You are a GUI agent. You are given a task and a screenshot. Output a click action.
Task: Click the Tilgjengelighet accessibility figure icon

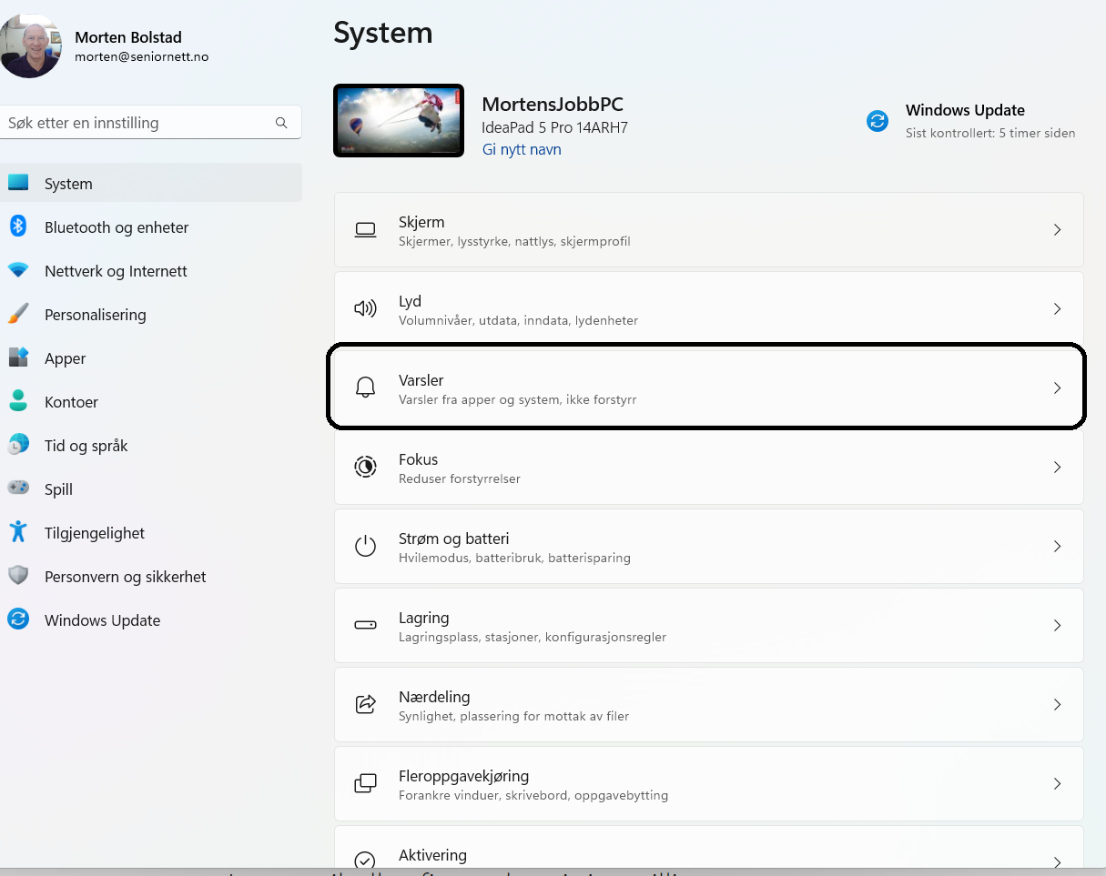click(18, 532)
